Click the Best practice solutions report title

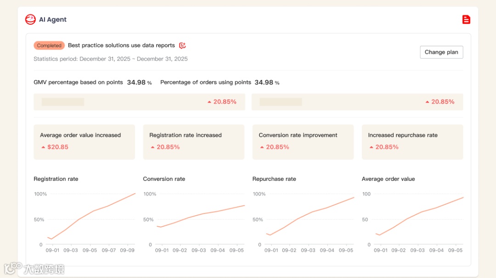coord(121,45)
